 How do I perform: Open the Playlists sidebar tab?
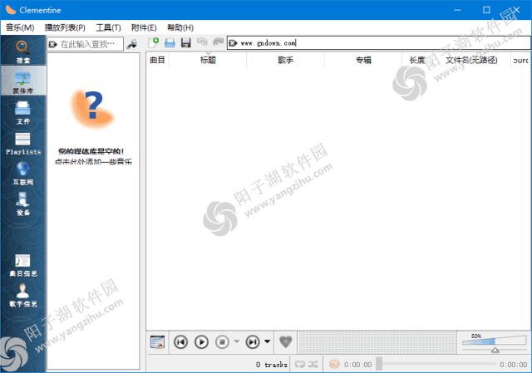pos(23,143)
